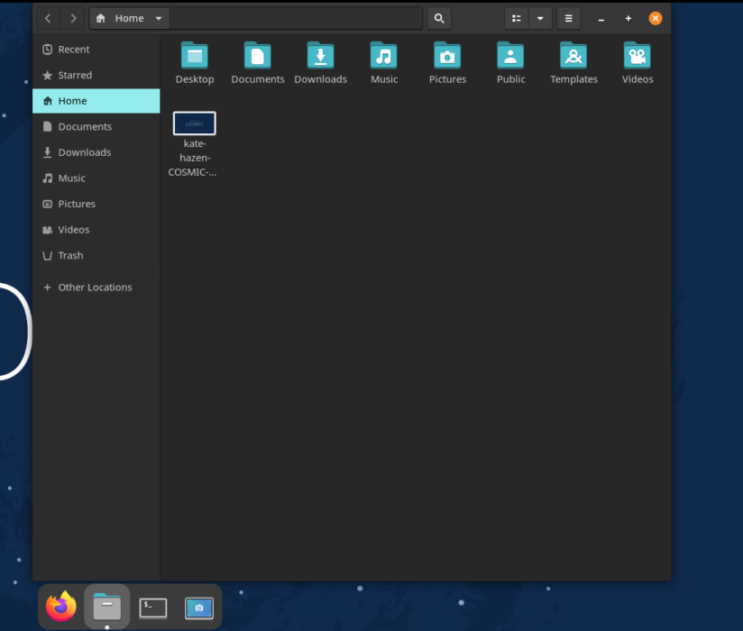
Task: Go back using the back arrow
Action: (x=48, y=18)
